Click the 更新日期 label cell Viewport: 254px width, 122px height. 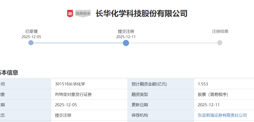coord(161,105)
